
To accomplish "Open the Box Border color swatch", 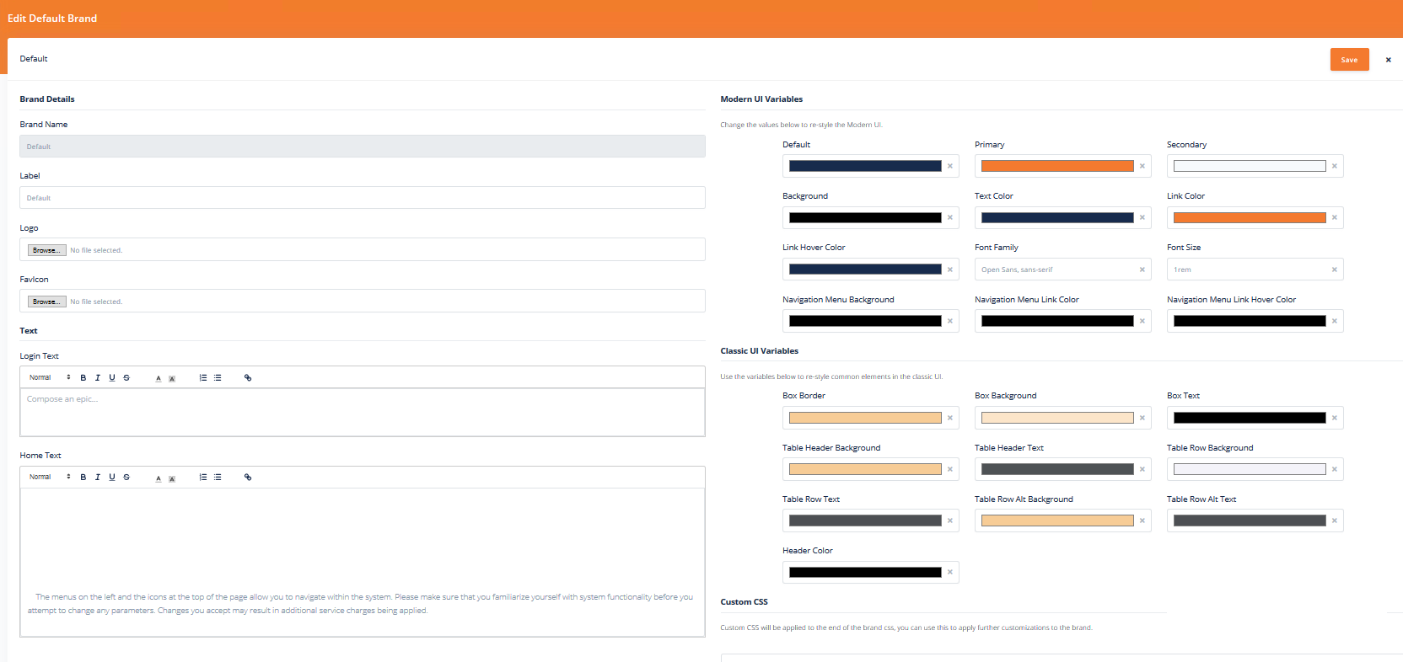I will click(865, 418).
